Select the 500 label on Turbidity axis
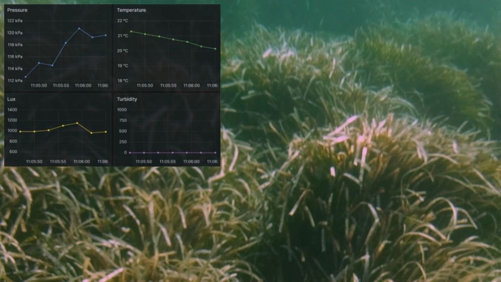The width and height of the screenshot is (501, 282). [x=123, y=131]
